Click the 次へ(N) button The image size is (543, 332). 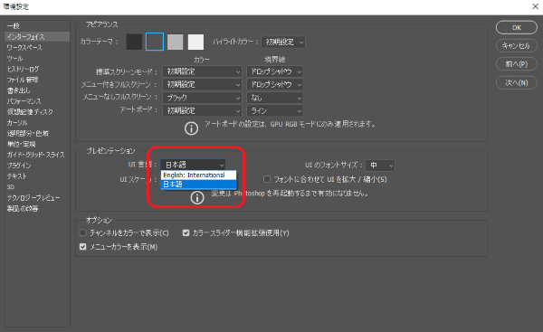pyautogui.click(x=517, y=82)
